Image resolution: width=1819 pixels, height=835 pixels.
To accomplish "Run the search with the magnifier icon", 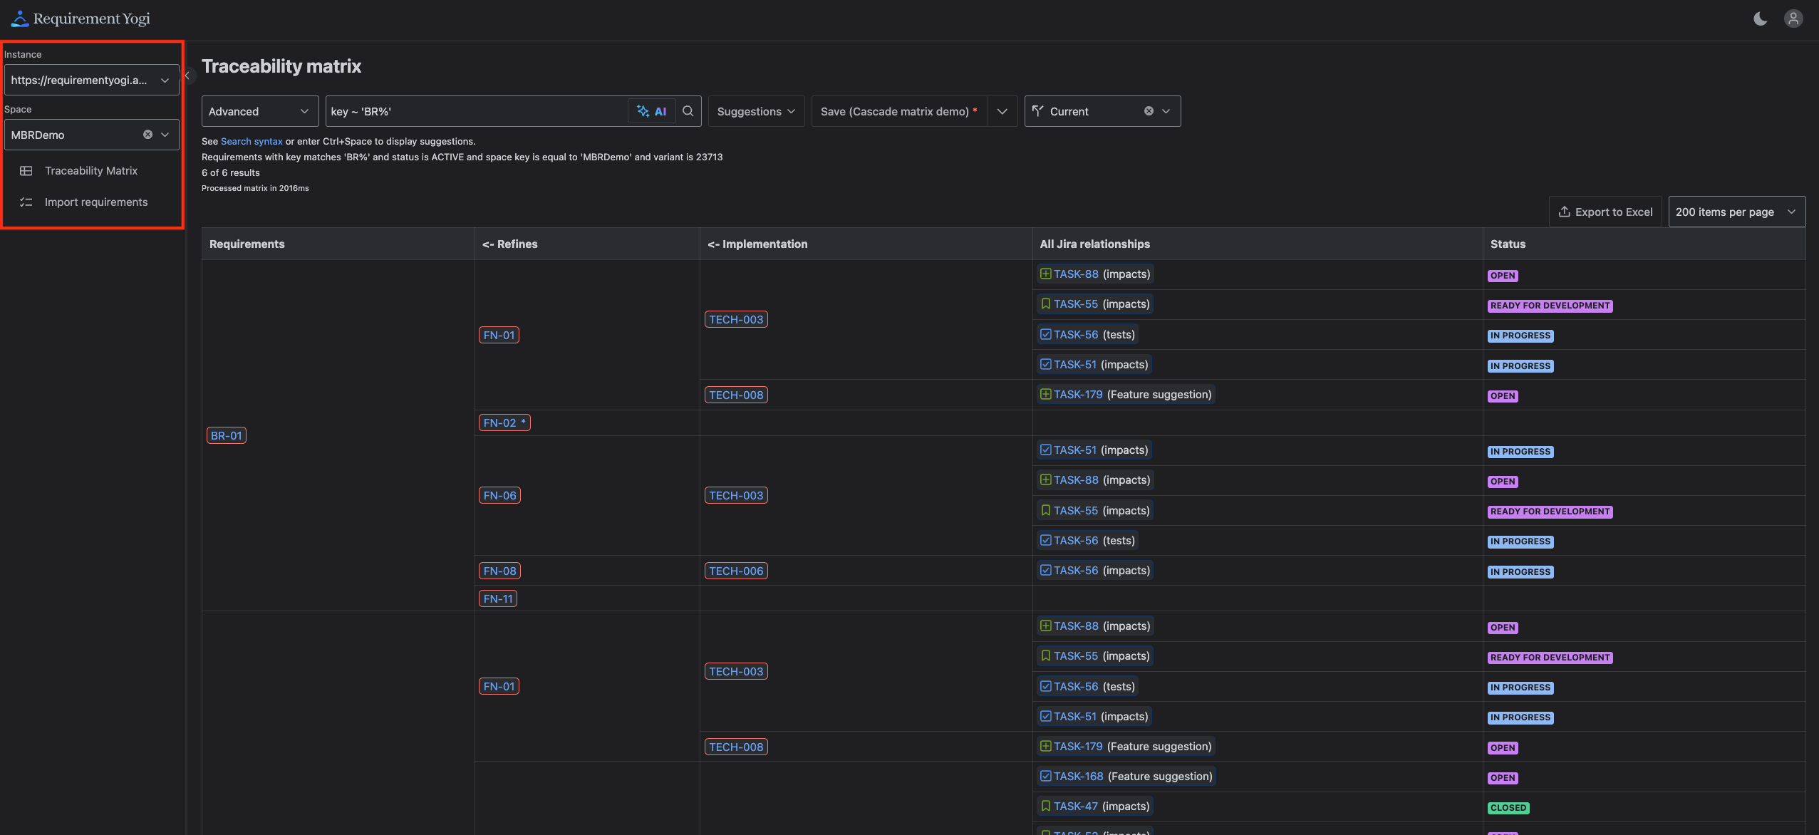I will click(686, 110).
